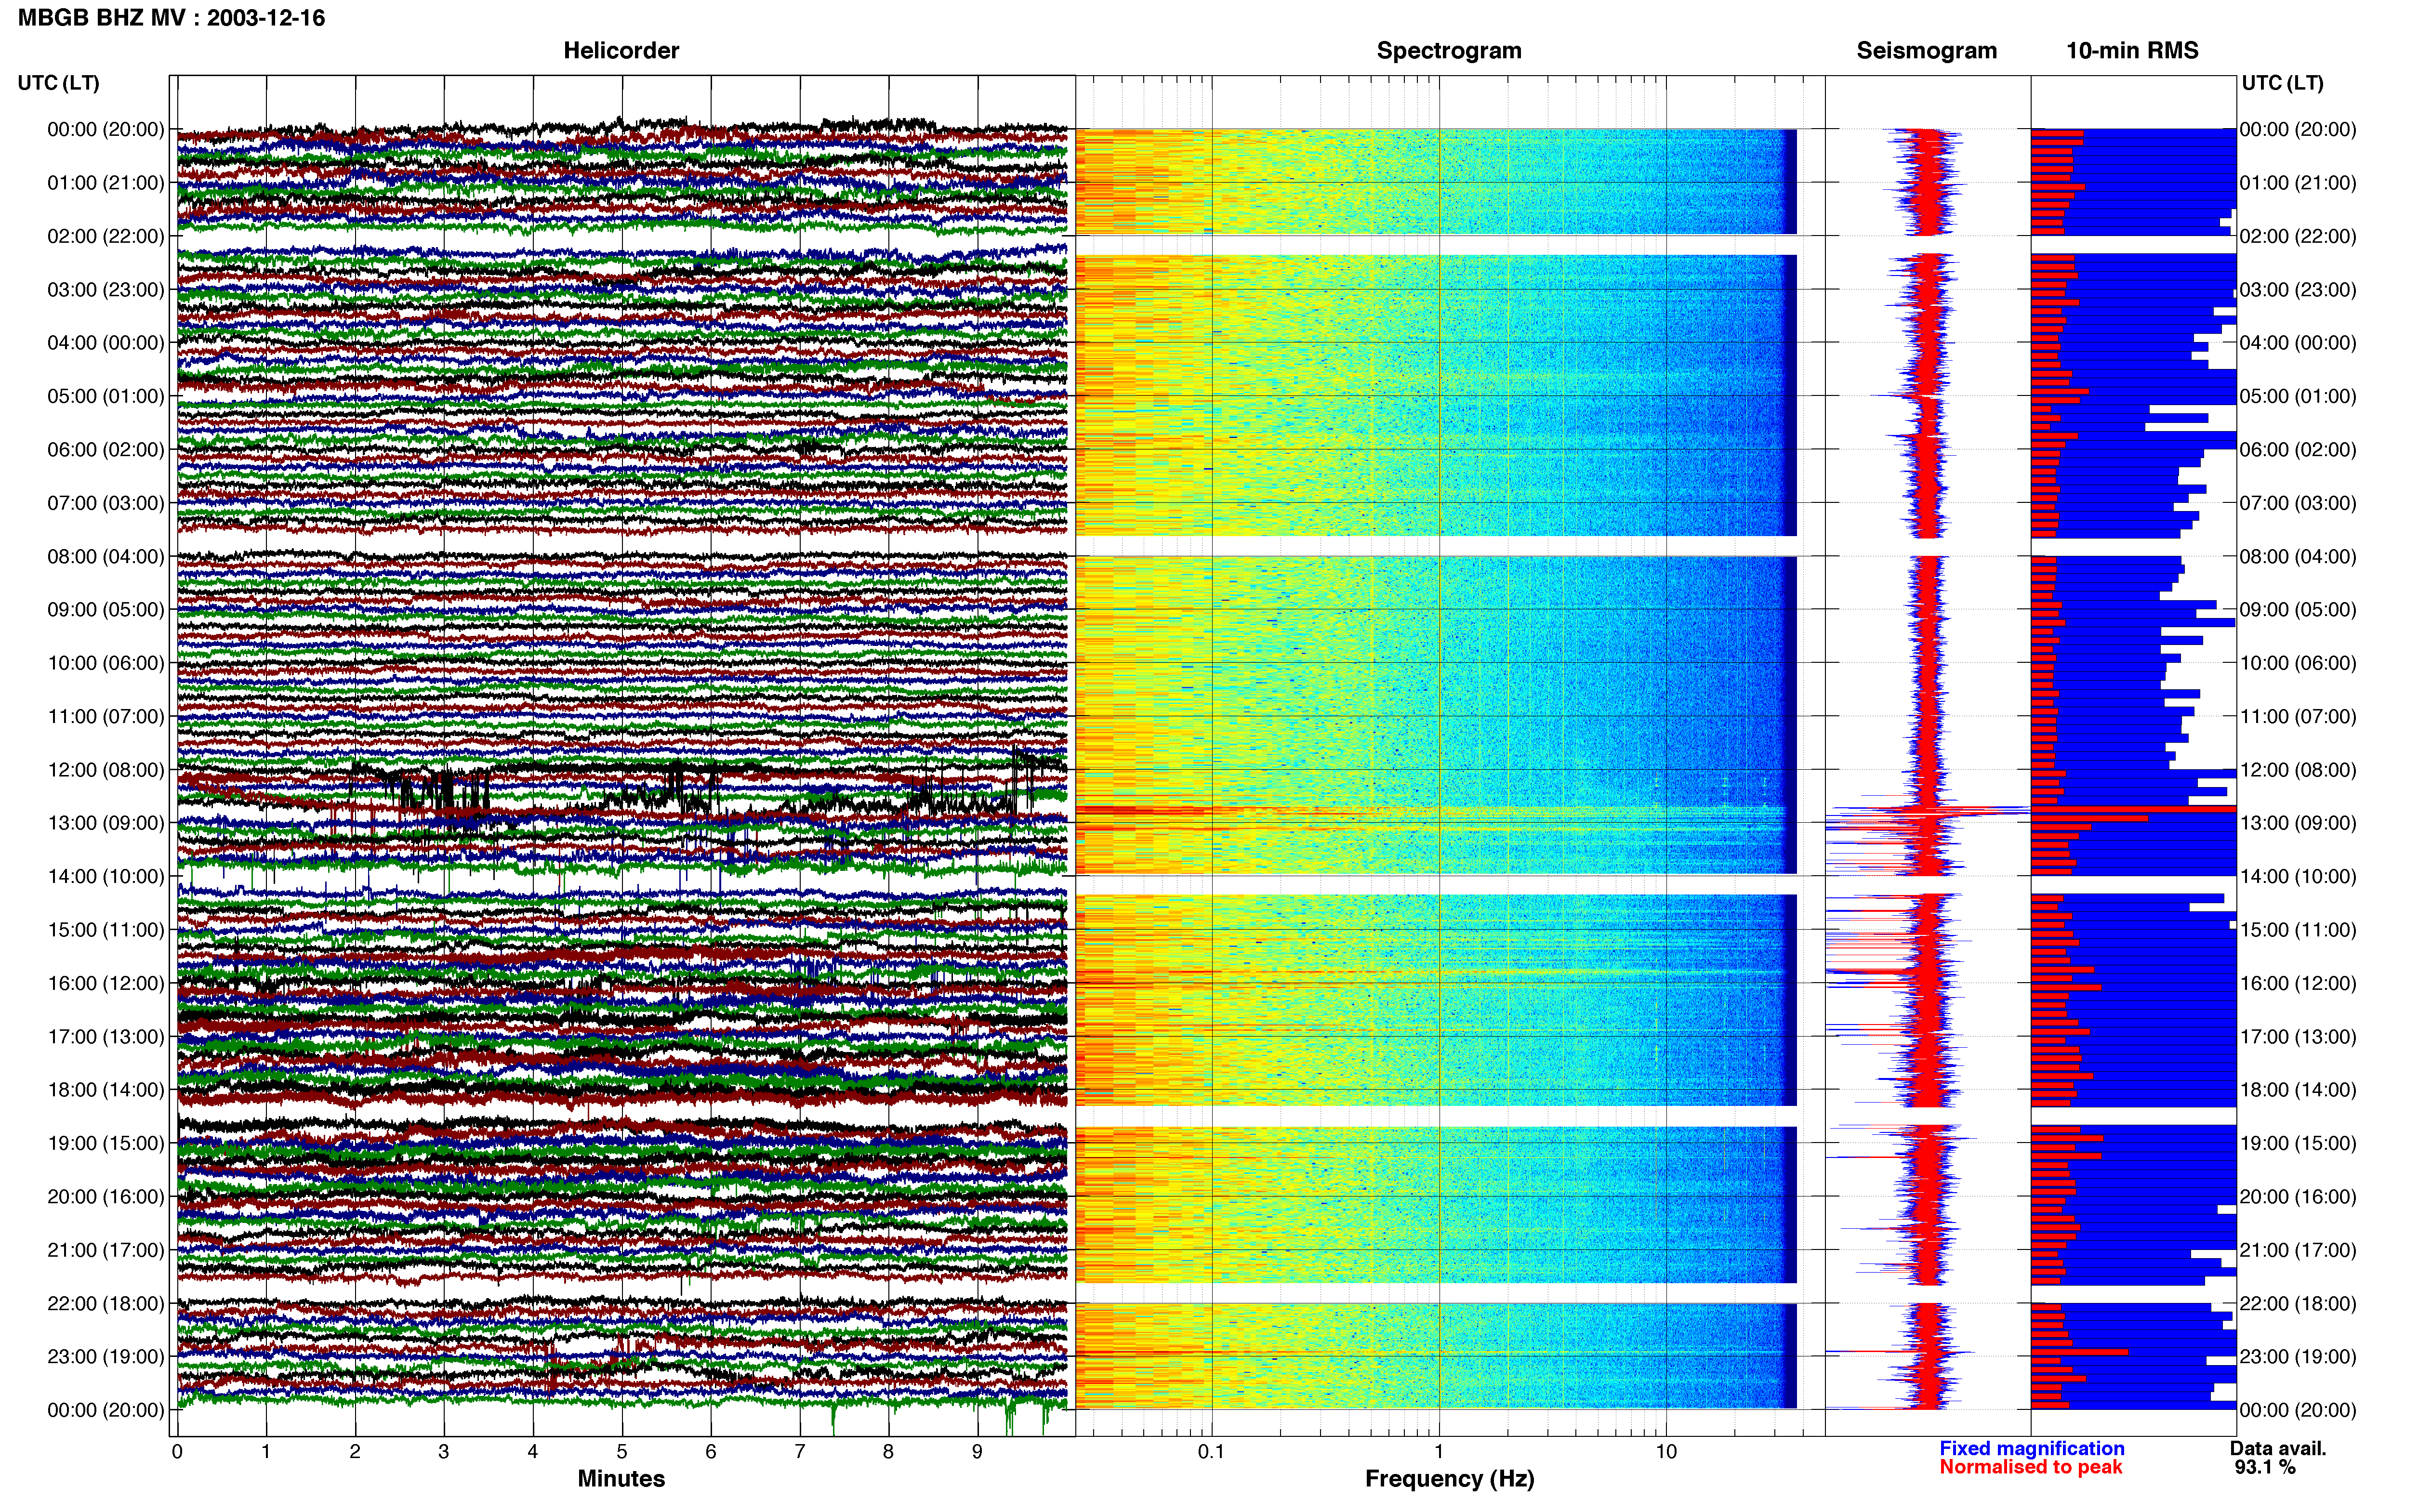
Task: Click RMS-side time label "06:00 (02:00)"
Action: point(2298,450)
